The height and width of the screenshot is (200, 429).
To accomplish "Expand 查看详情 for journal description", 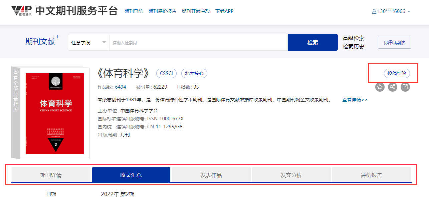I will tap(355, 100).
